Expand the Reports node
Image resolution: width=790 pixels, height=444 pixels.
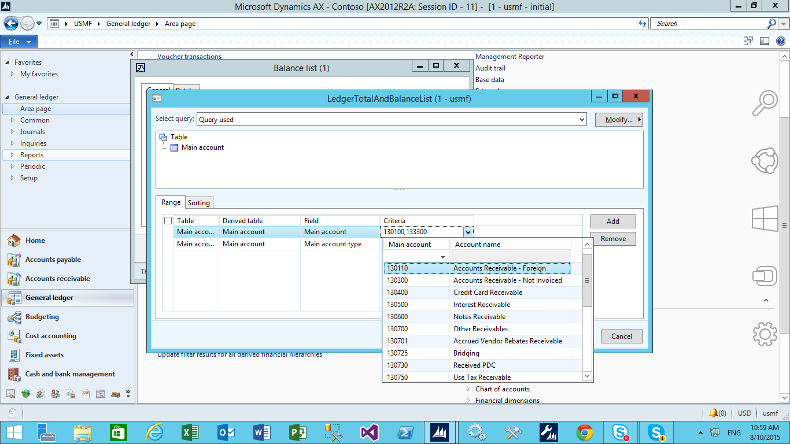pyautogui.click(x=13, y=155)
